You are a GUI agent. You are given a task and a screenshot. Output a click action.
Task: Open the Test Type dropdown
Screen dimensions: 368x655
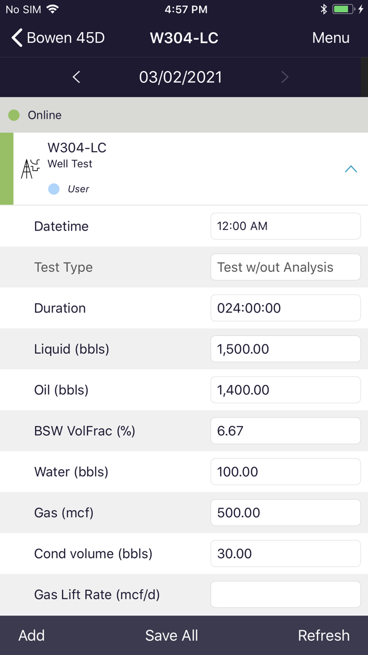tap(285, 267)
